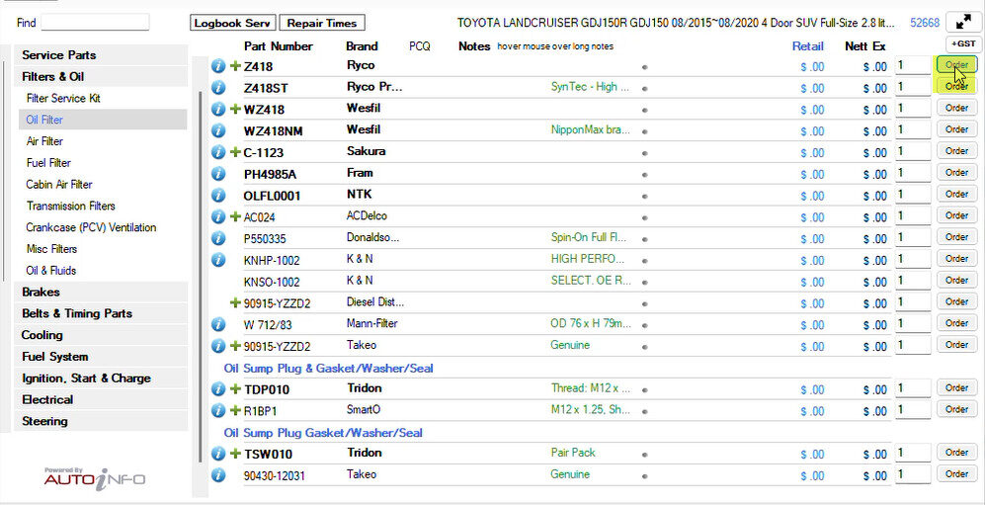Click info icon beside WZ418 Wesfil
Image resolution: width=985 pixels, height=505 pixels.
(218, 110)
